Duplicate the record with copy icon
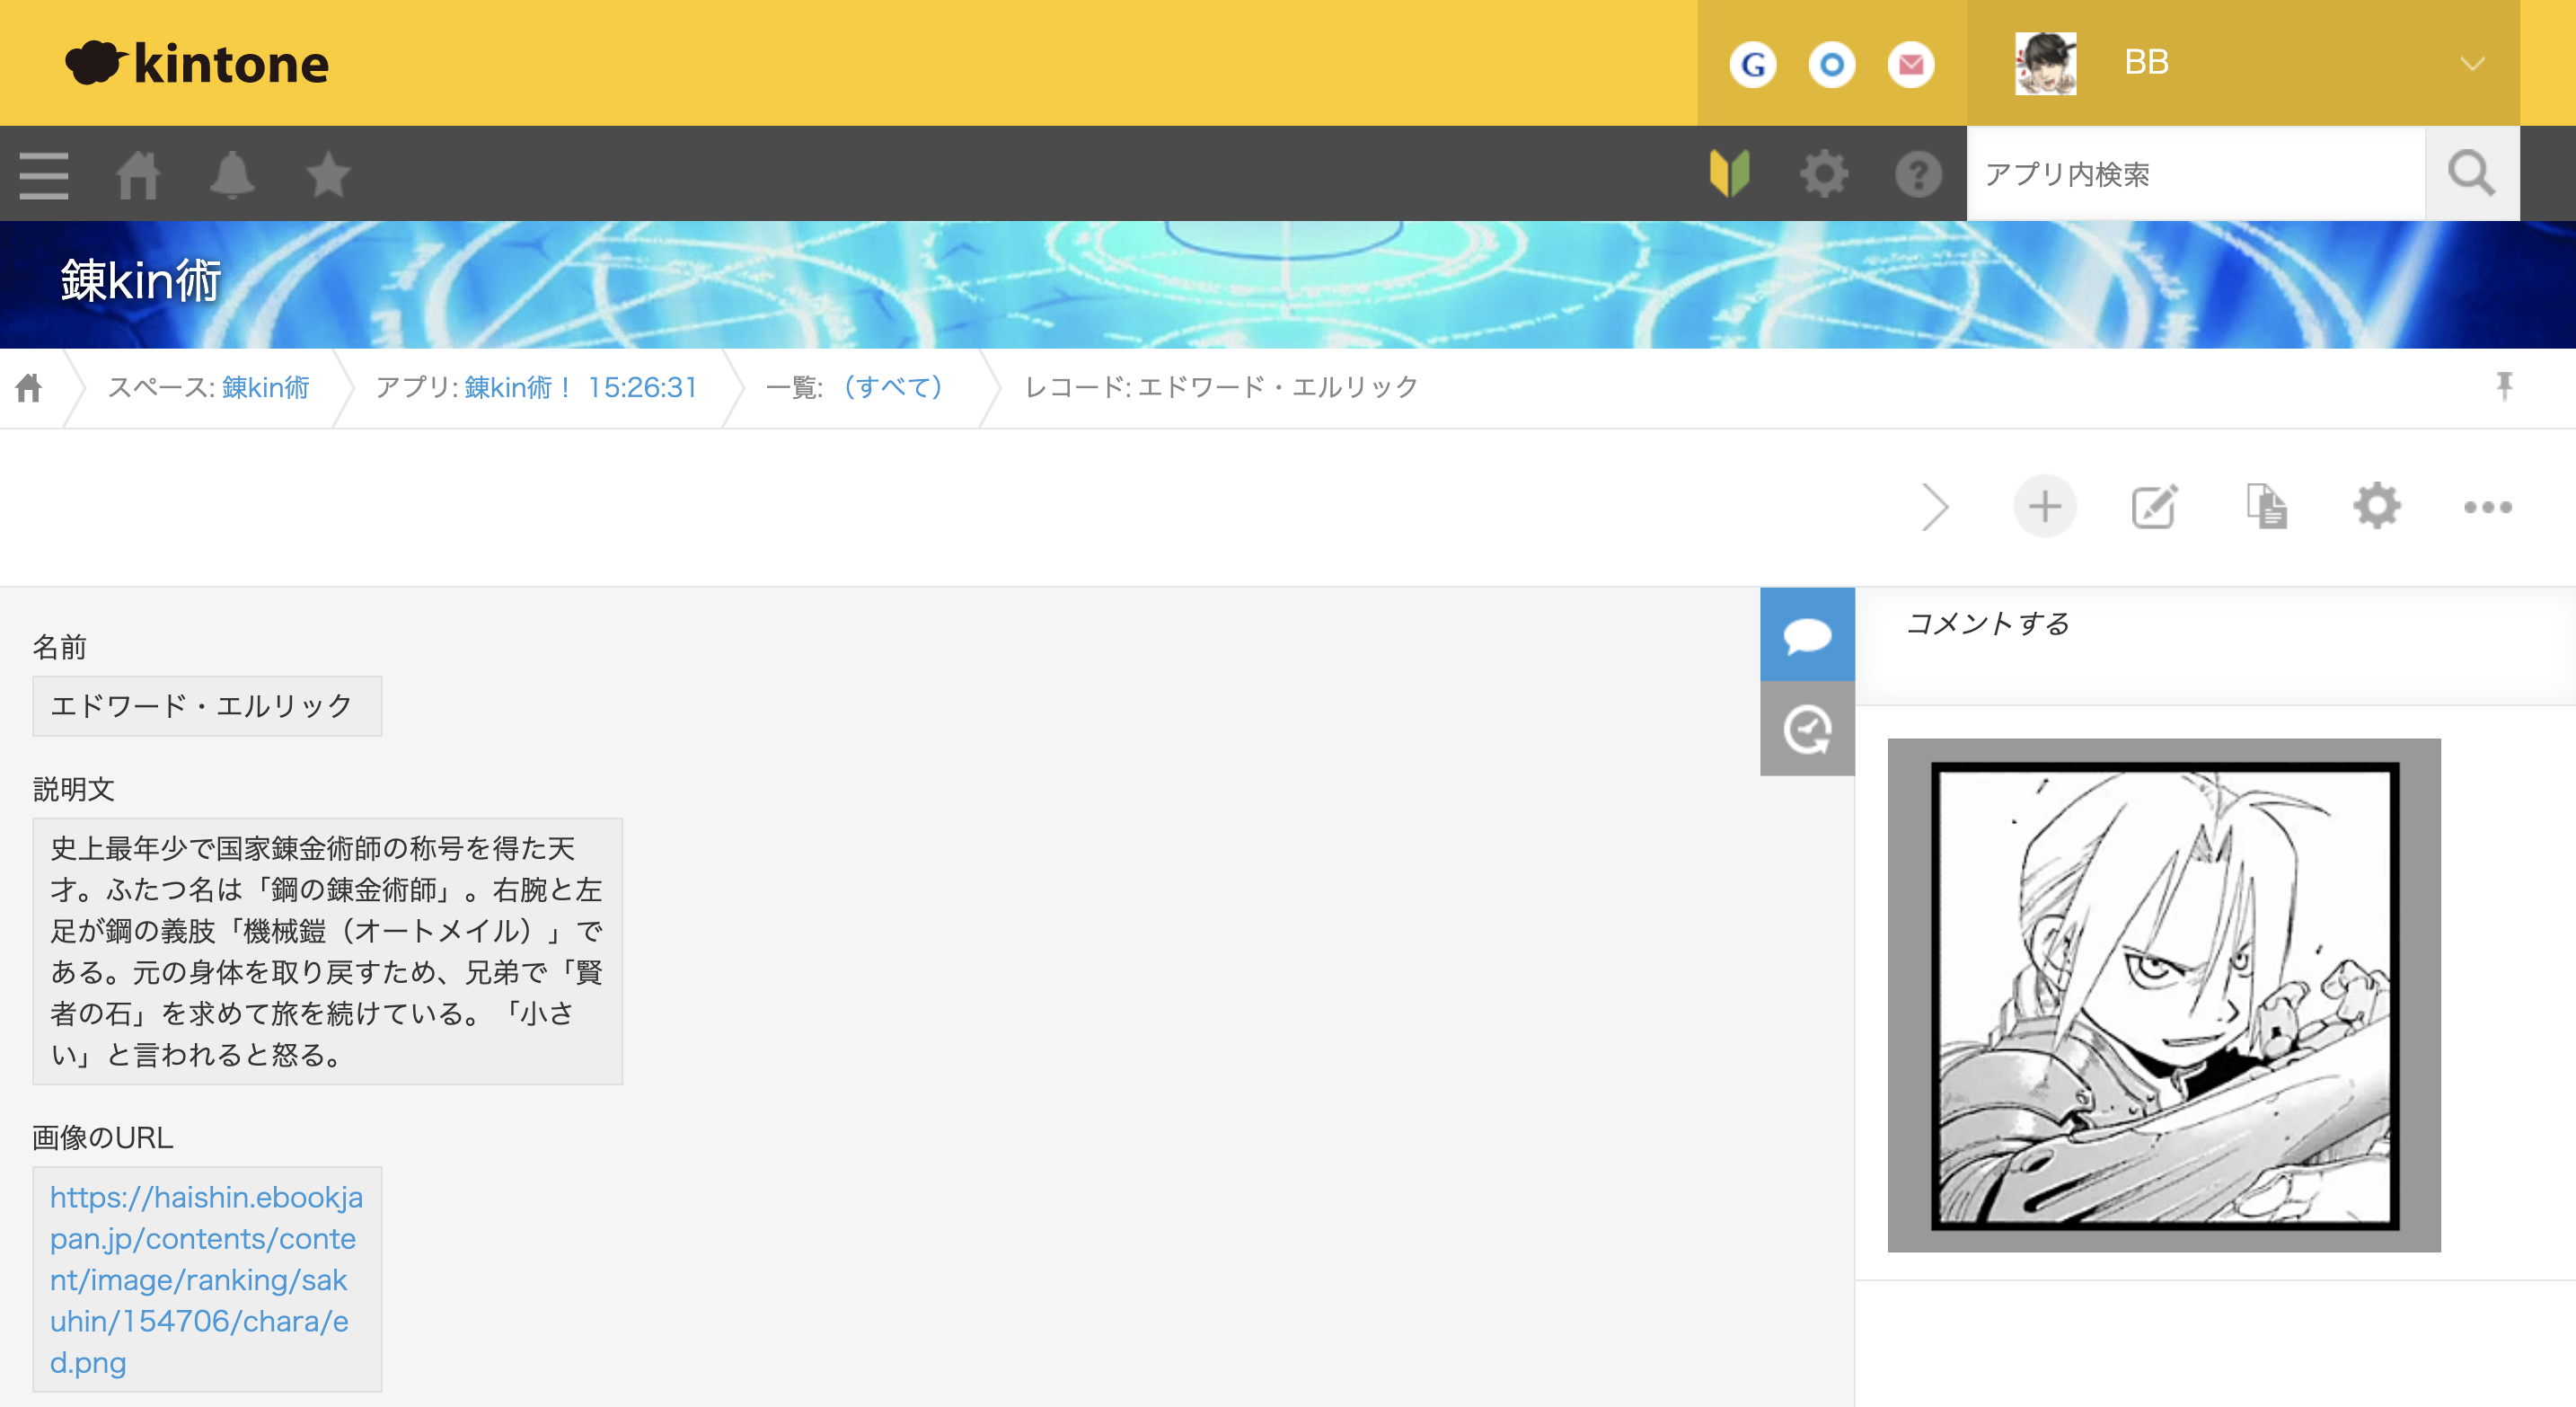 2266,506
